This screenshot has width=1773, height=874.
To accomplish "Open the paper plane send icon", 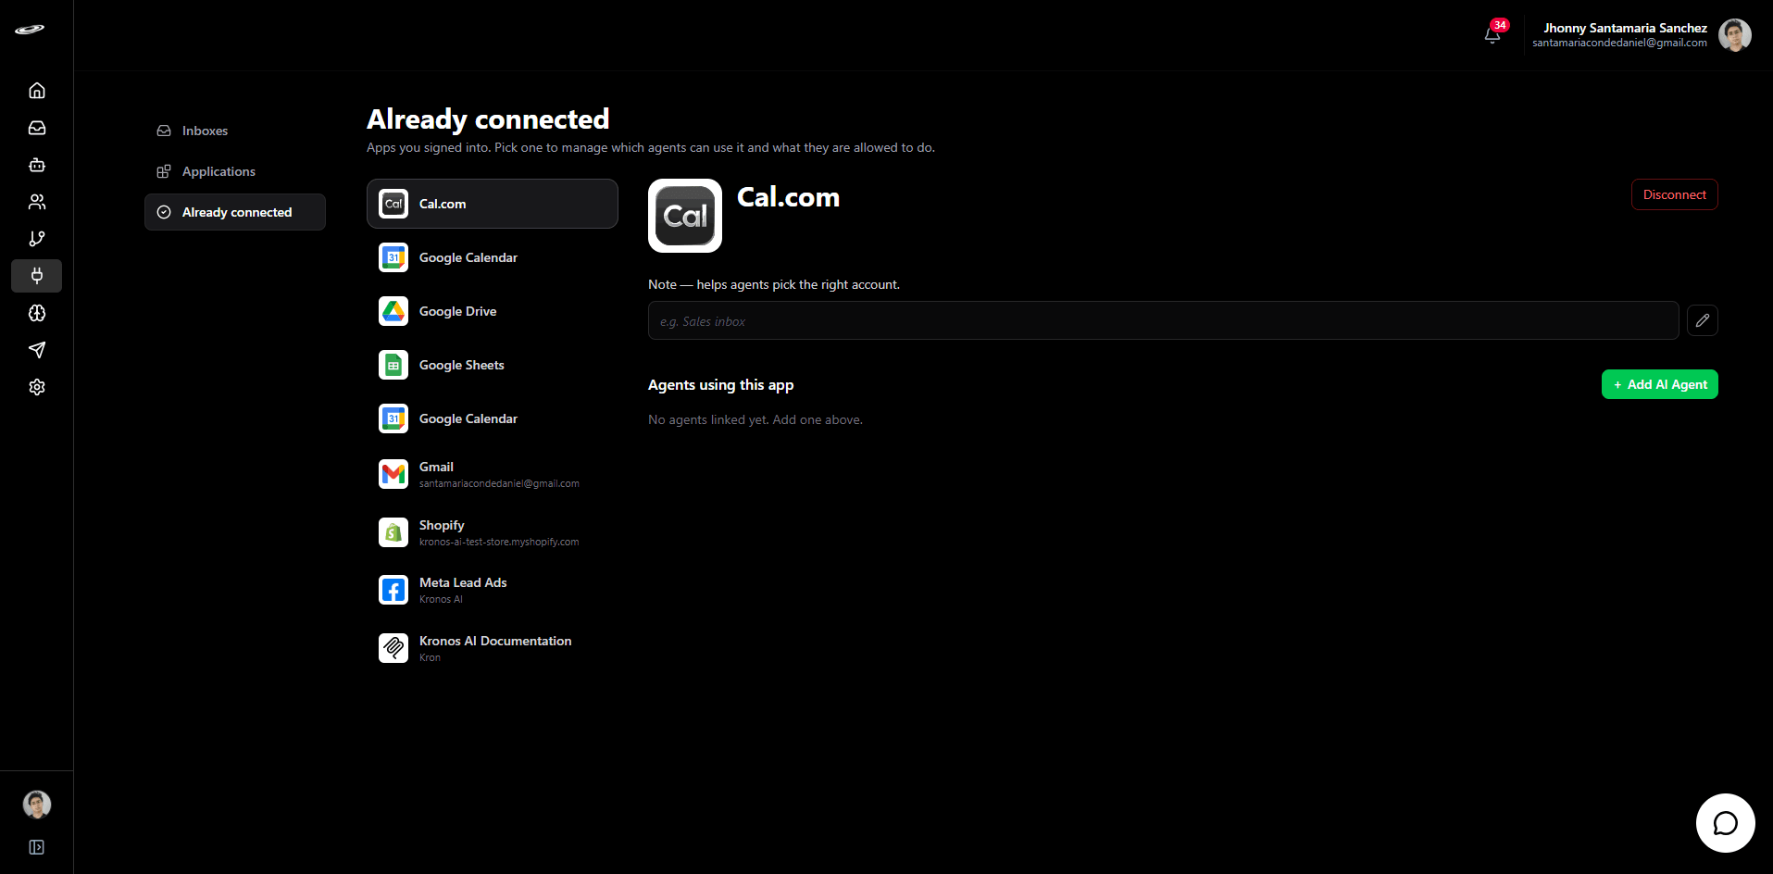I will click(37, 350).
